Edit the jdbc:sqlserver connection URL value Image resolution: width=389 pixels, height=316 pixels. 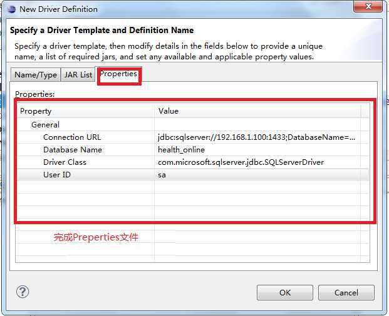(257, 137)
